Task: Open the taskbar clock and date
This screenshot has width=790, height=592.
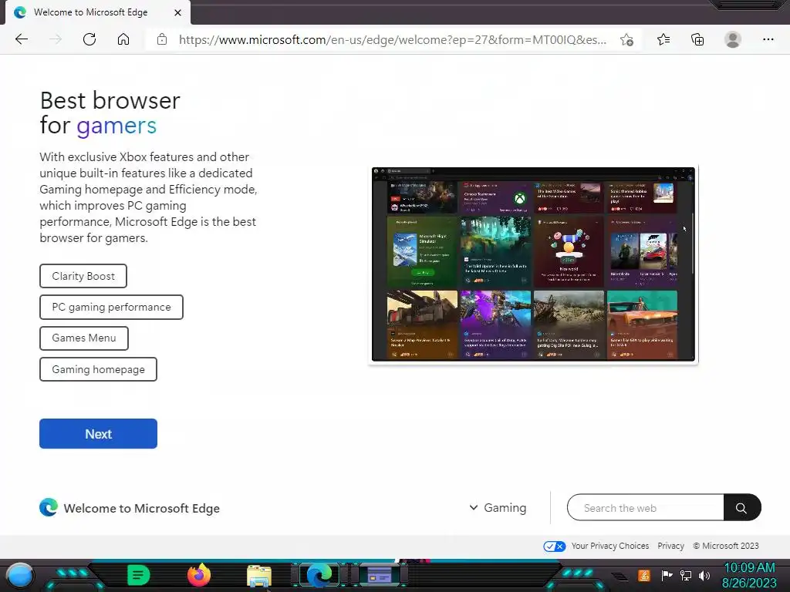Action: [x=749, y=575]
